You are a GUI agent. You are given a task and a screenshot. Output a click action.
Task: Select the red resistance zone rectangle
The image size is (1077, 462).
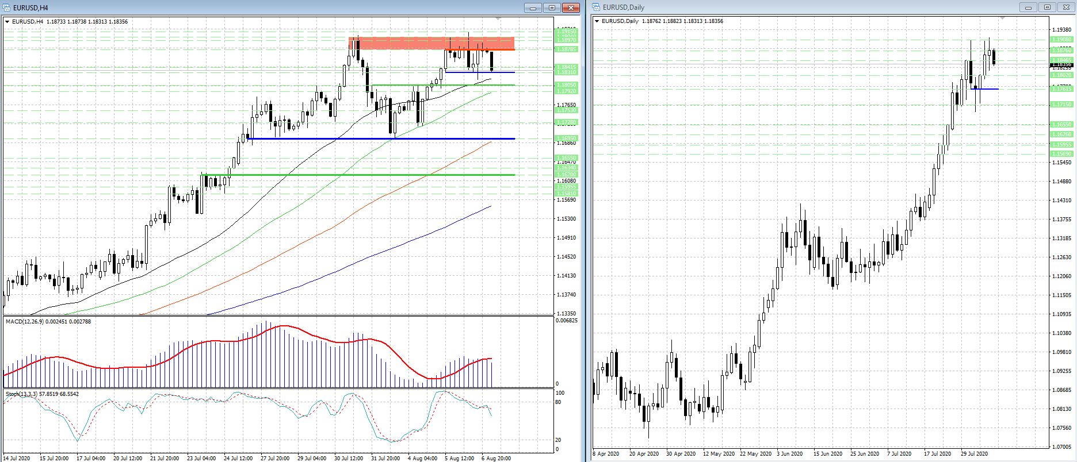403,43
